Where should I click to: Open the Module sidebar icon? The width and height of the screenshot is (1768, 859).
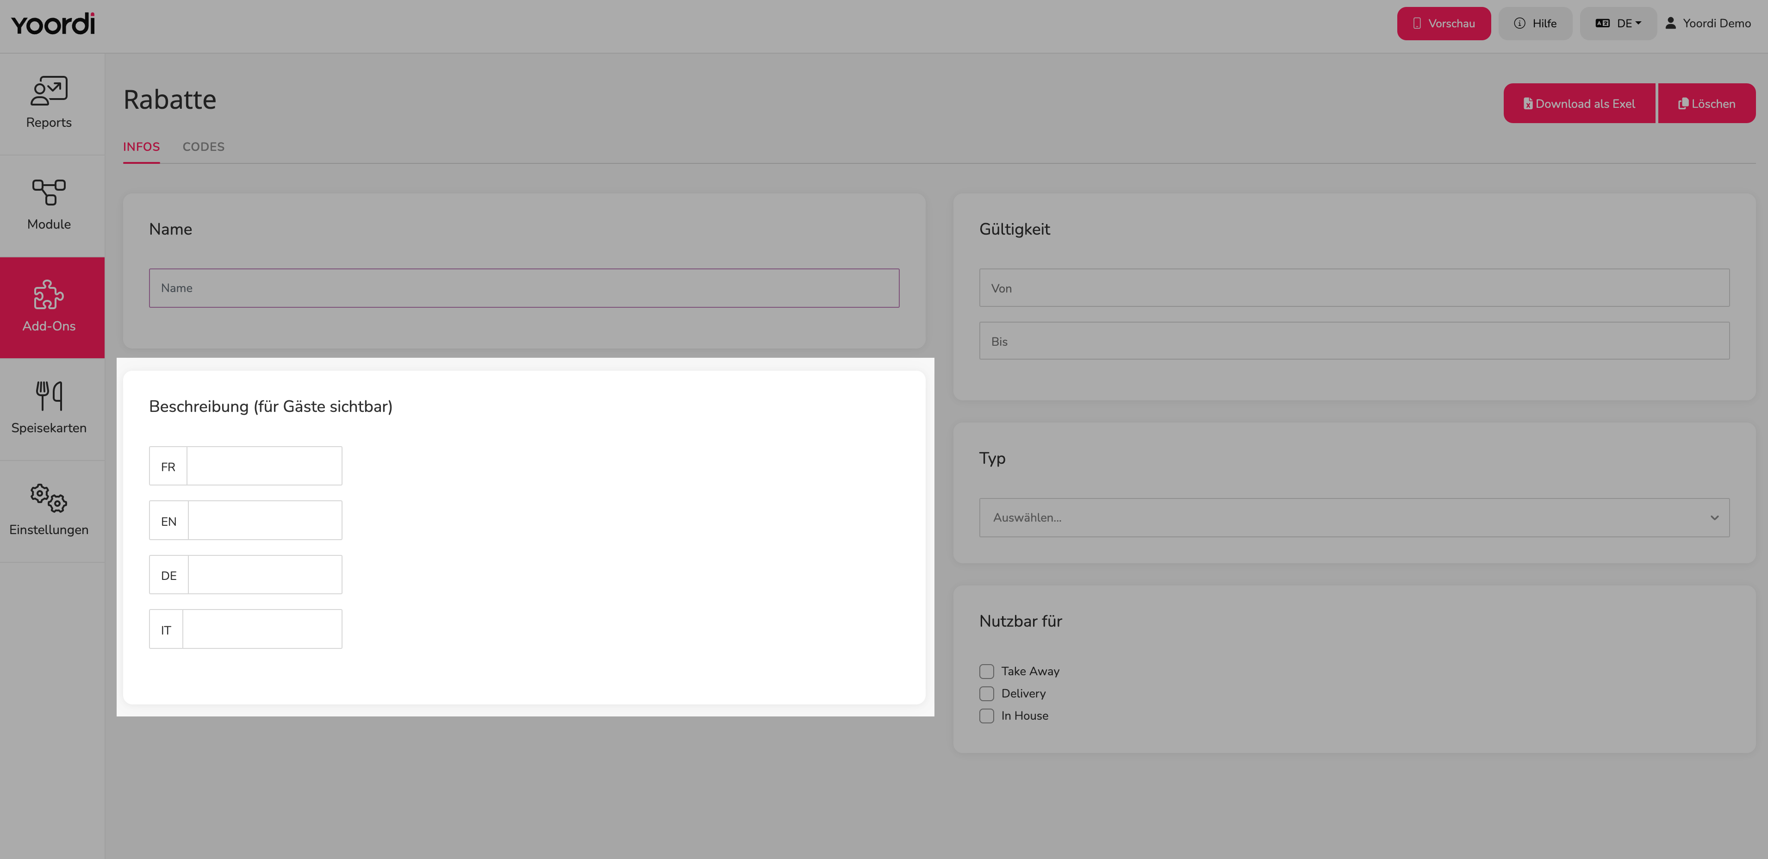(x=49, y=192)
